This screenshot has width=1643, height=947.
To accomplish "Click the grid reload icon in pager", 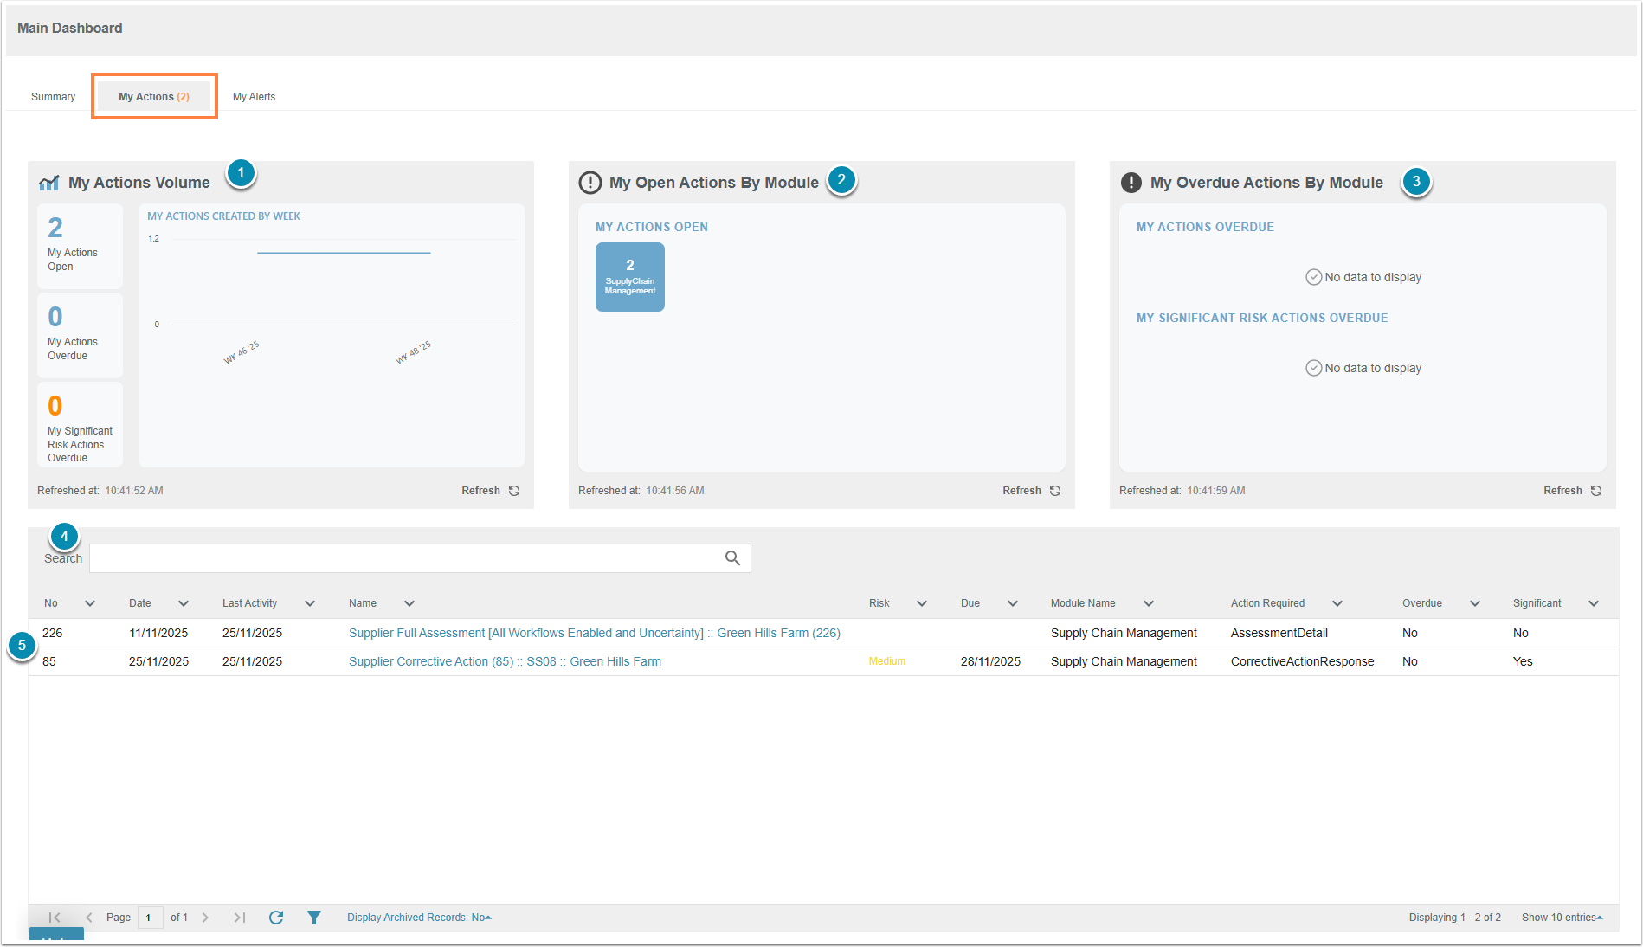I will point(276,918).
